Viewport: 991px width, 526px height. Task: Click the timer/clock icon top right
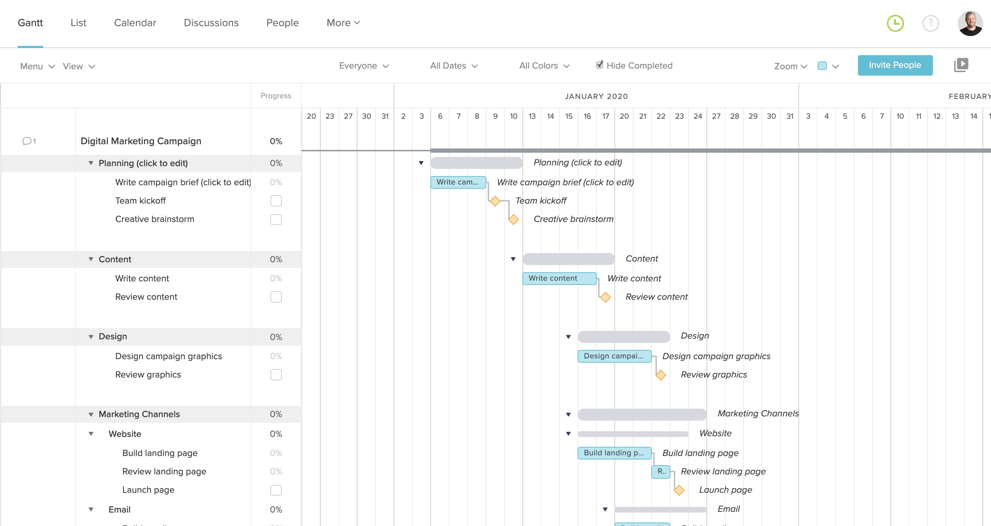pos(895,23)
